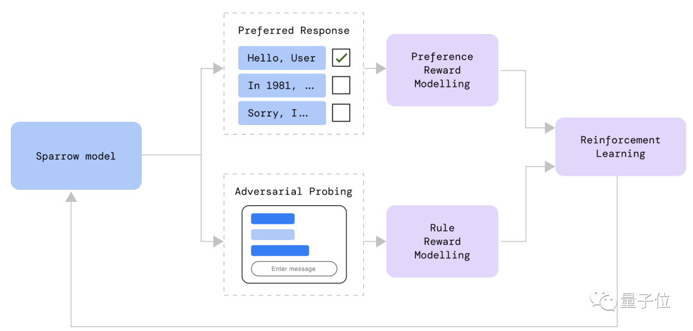Click the 量子位 watermark text
693x331 pixels.
point(645,300)
